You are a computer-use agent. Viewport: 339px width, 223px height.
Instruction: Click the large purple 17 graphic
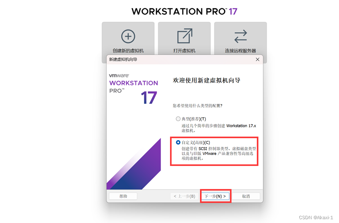[149, 97]
